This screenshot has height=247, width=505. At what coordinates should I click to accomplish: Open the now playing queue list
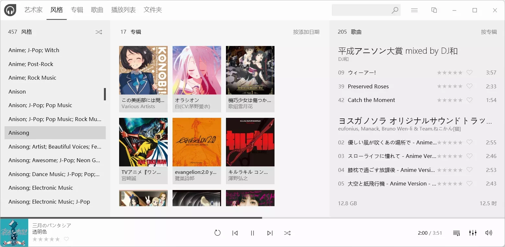[456, 233]
